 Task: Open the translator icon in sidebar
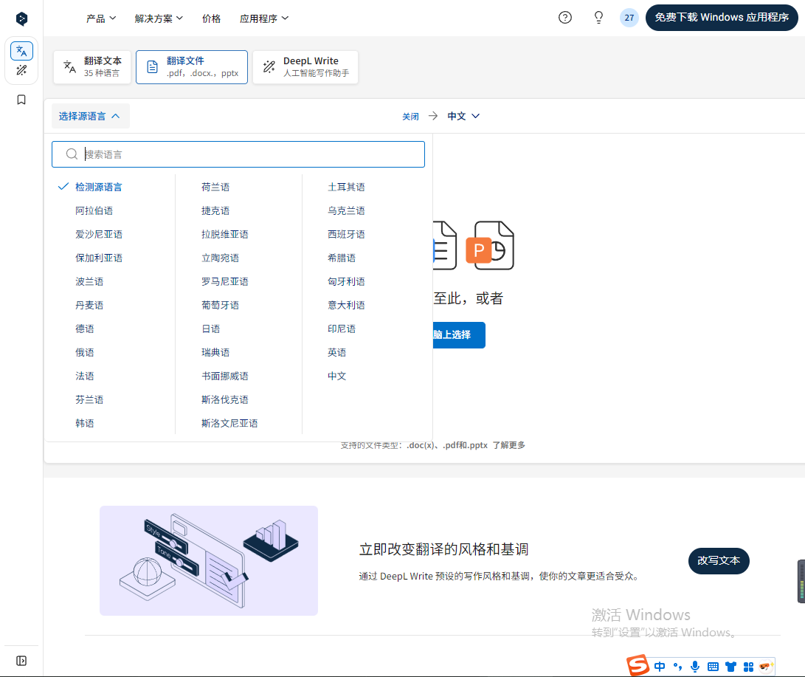coord(21,51)
